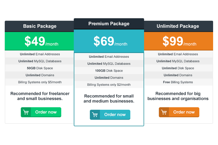Order the Basic Package now
This screenshot has height=145, width=218.
pyautogui.click(x=41, y=112)
